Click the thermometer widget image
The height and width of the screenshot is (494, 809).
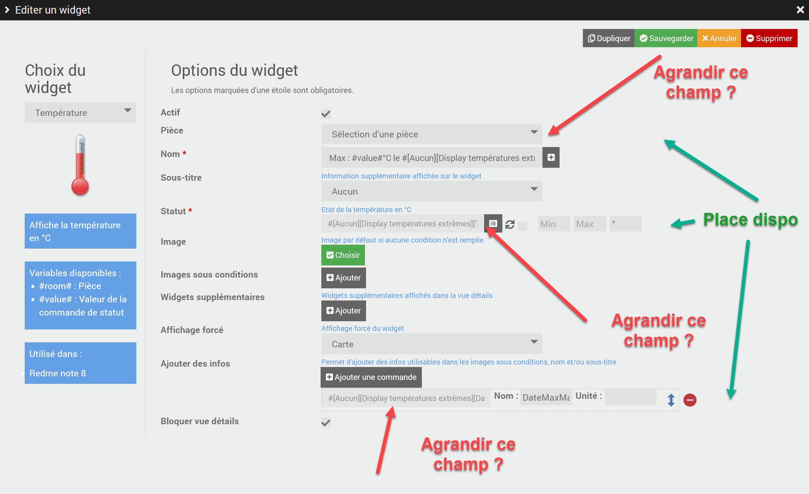80,165
